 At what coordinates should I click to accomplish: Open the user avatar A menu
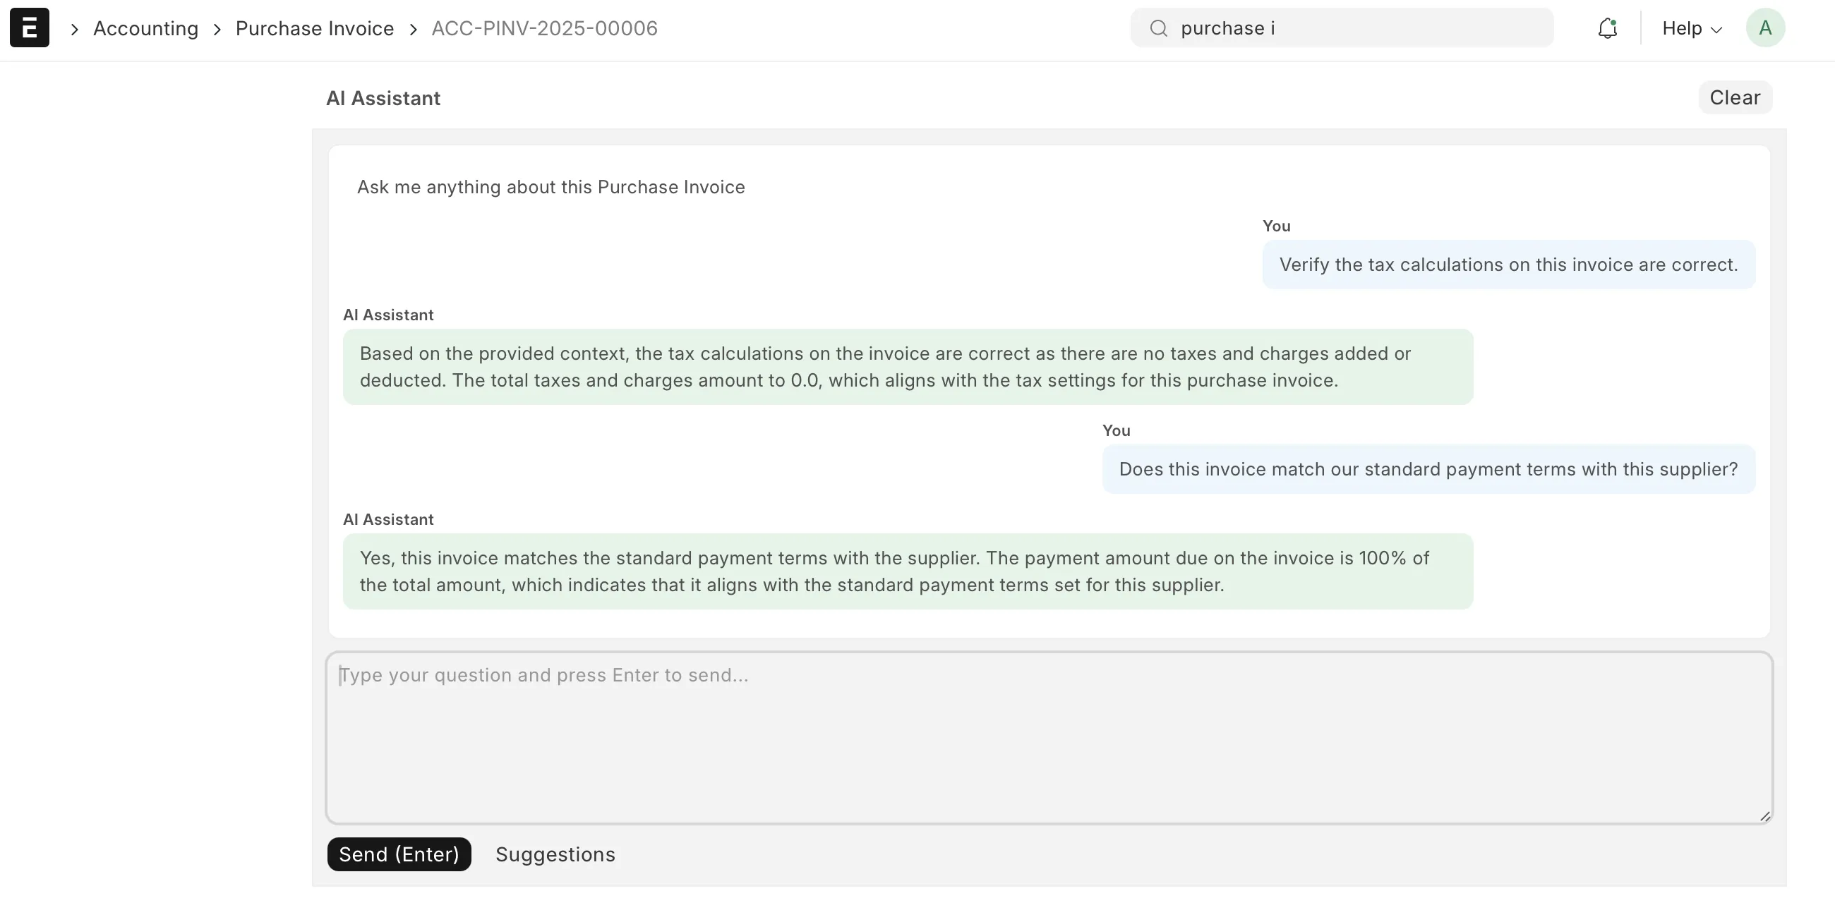coord(1764,28)
